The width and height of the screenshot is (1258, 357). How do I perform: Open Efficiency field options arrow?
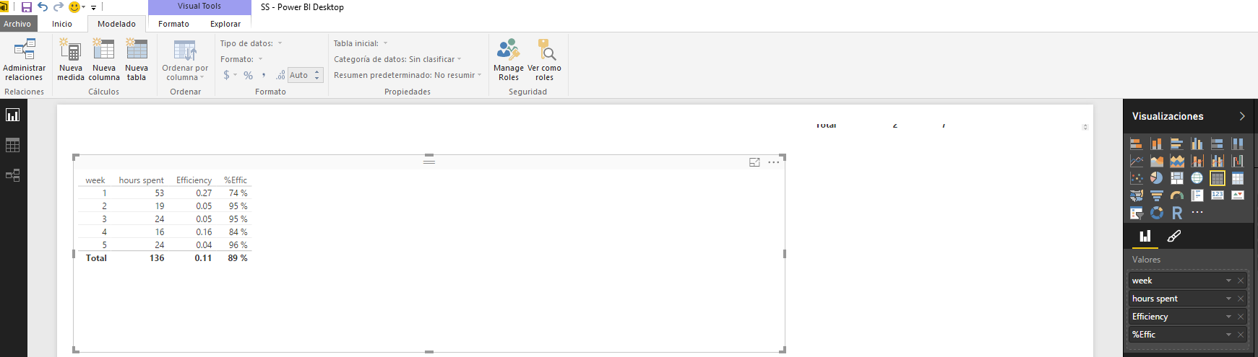(x=1228, y=317)
